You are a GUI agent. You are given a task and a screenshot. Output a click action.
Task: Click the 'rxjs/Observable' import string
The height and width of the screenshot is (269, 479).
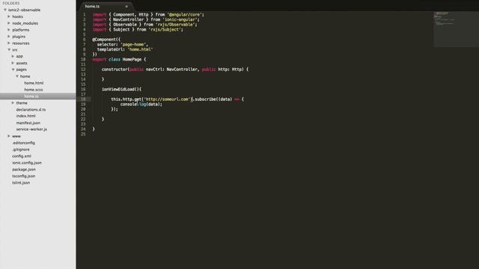tap(175, 25)
